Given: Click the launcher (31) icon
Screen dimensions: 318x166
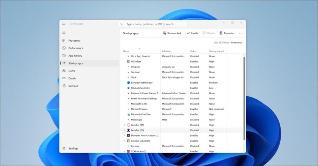Looking at the screenshot, I should (128, 125).
